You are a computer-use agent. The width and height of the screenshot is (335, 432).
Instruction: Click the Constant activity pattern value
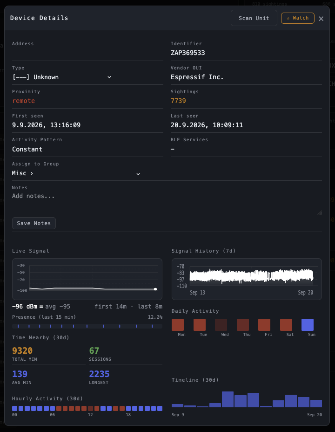point(27,149)
